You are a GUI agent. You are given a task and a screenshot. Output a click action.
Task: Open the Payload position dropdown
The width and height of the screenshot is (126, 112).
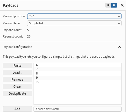pos(74,16)
